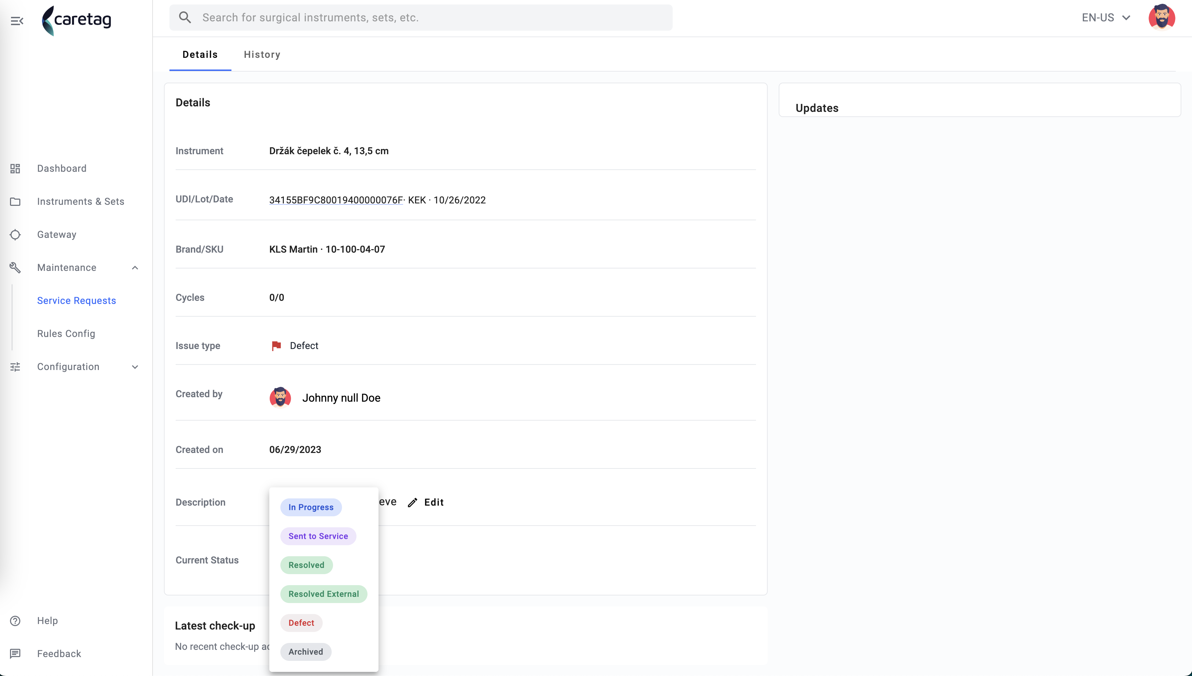
Task: Click the Maintenance sidebar label
Action: [x=67, y=267]
